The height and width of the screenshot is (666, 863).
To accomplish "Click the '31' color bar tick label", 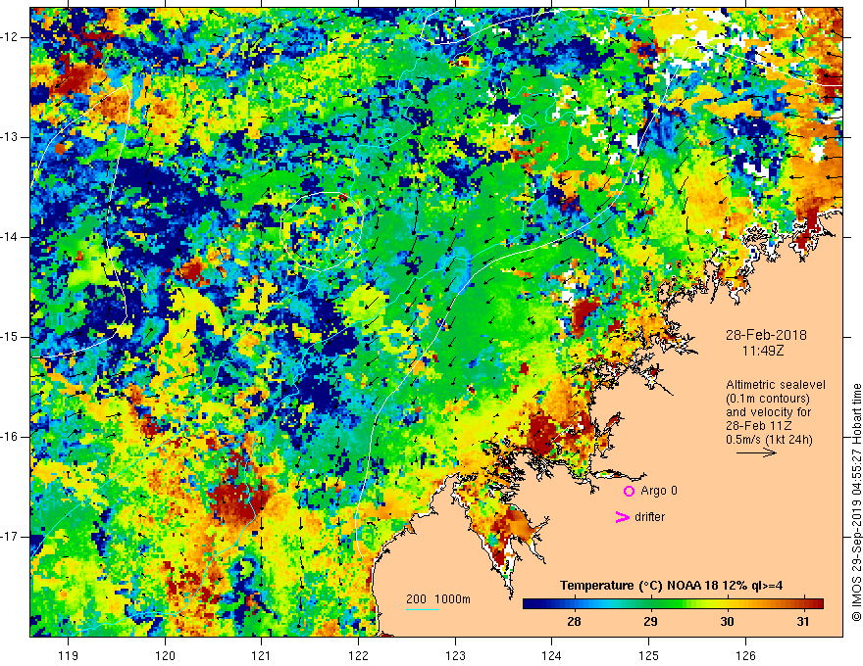I will click(x=803, y=622).
